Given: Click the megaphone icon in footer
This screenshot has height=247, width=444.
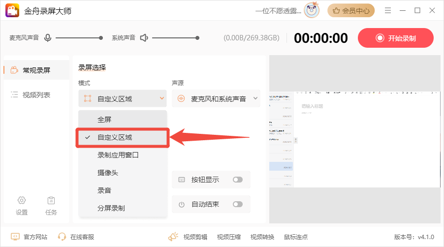Looking at the screenshot, I should click(173, 237).
